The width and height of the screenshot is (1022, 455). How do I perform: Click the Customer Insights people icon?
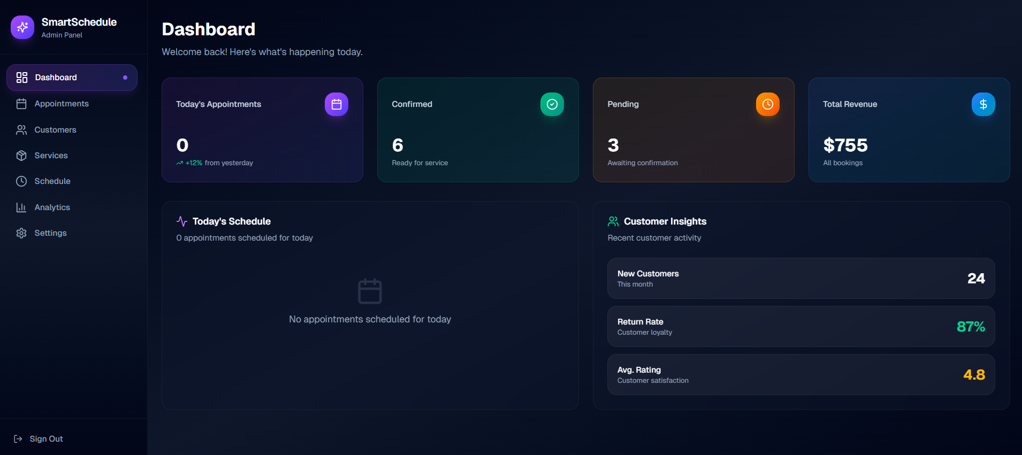pos(613,221)
